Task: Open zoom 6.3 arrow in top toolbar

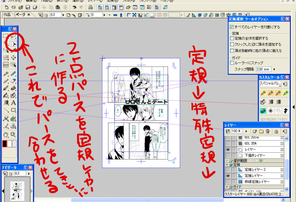Action: [63, 15]
